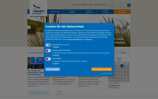Click the Oktober 2025 calendar heading
This screenshot has width=158, height=99.
point(119,59)
